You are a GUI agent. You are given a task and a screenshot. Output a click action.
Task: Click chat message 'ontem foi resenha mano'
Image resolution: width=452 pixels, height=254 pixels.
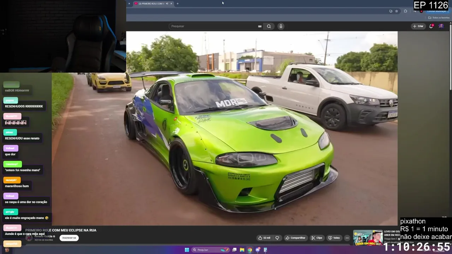(x=23, y=170)
